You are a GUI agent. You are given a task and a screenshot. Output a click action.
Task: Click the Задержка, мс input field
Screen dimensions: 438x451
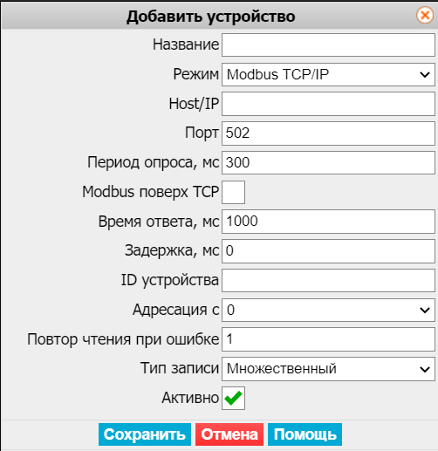(328, 251)
